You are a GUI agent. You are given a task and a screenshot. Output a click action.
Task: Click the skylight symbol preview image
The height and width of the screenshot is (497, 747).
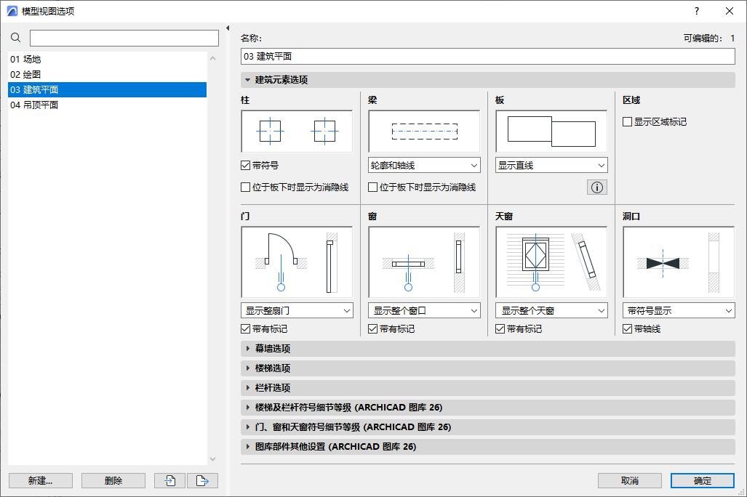pyautogui.click(x=551, y=261)
